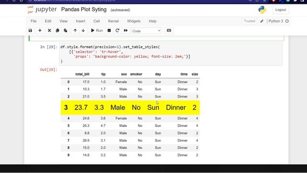Restart kernel and run all cells icon
307x173 pixels.
click(126, 31)
